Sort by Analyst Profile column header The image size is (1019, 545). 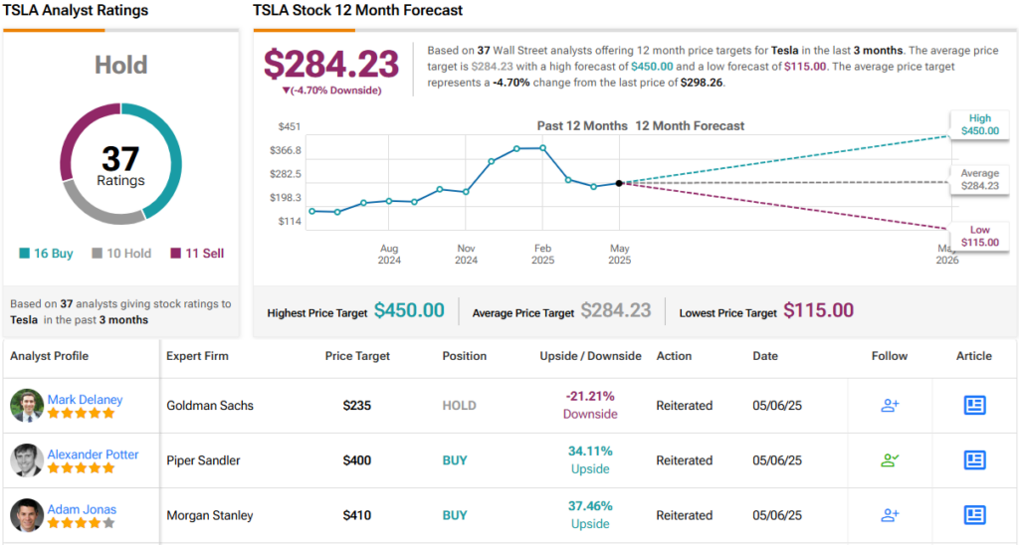click(50, 356)
